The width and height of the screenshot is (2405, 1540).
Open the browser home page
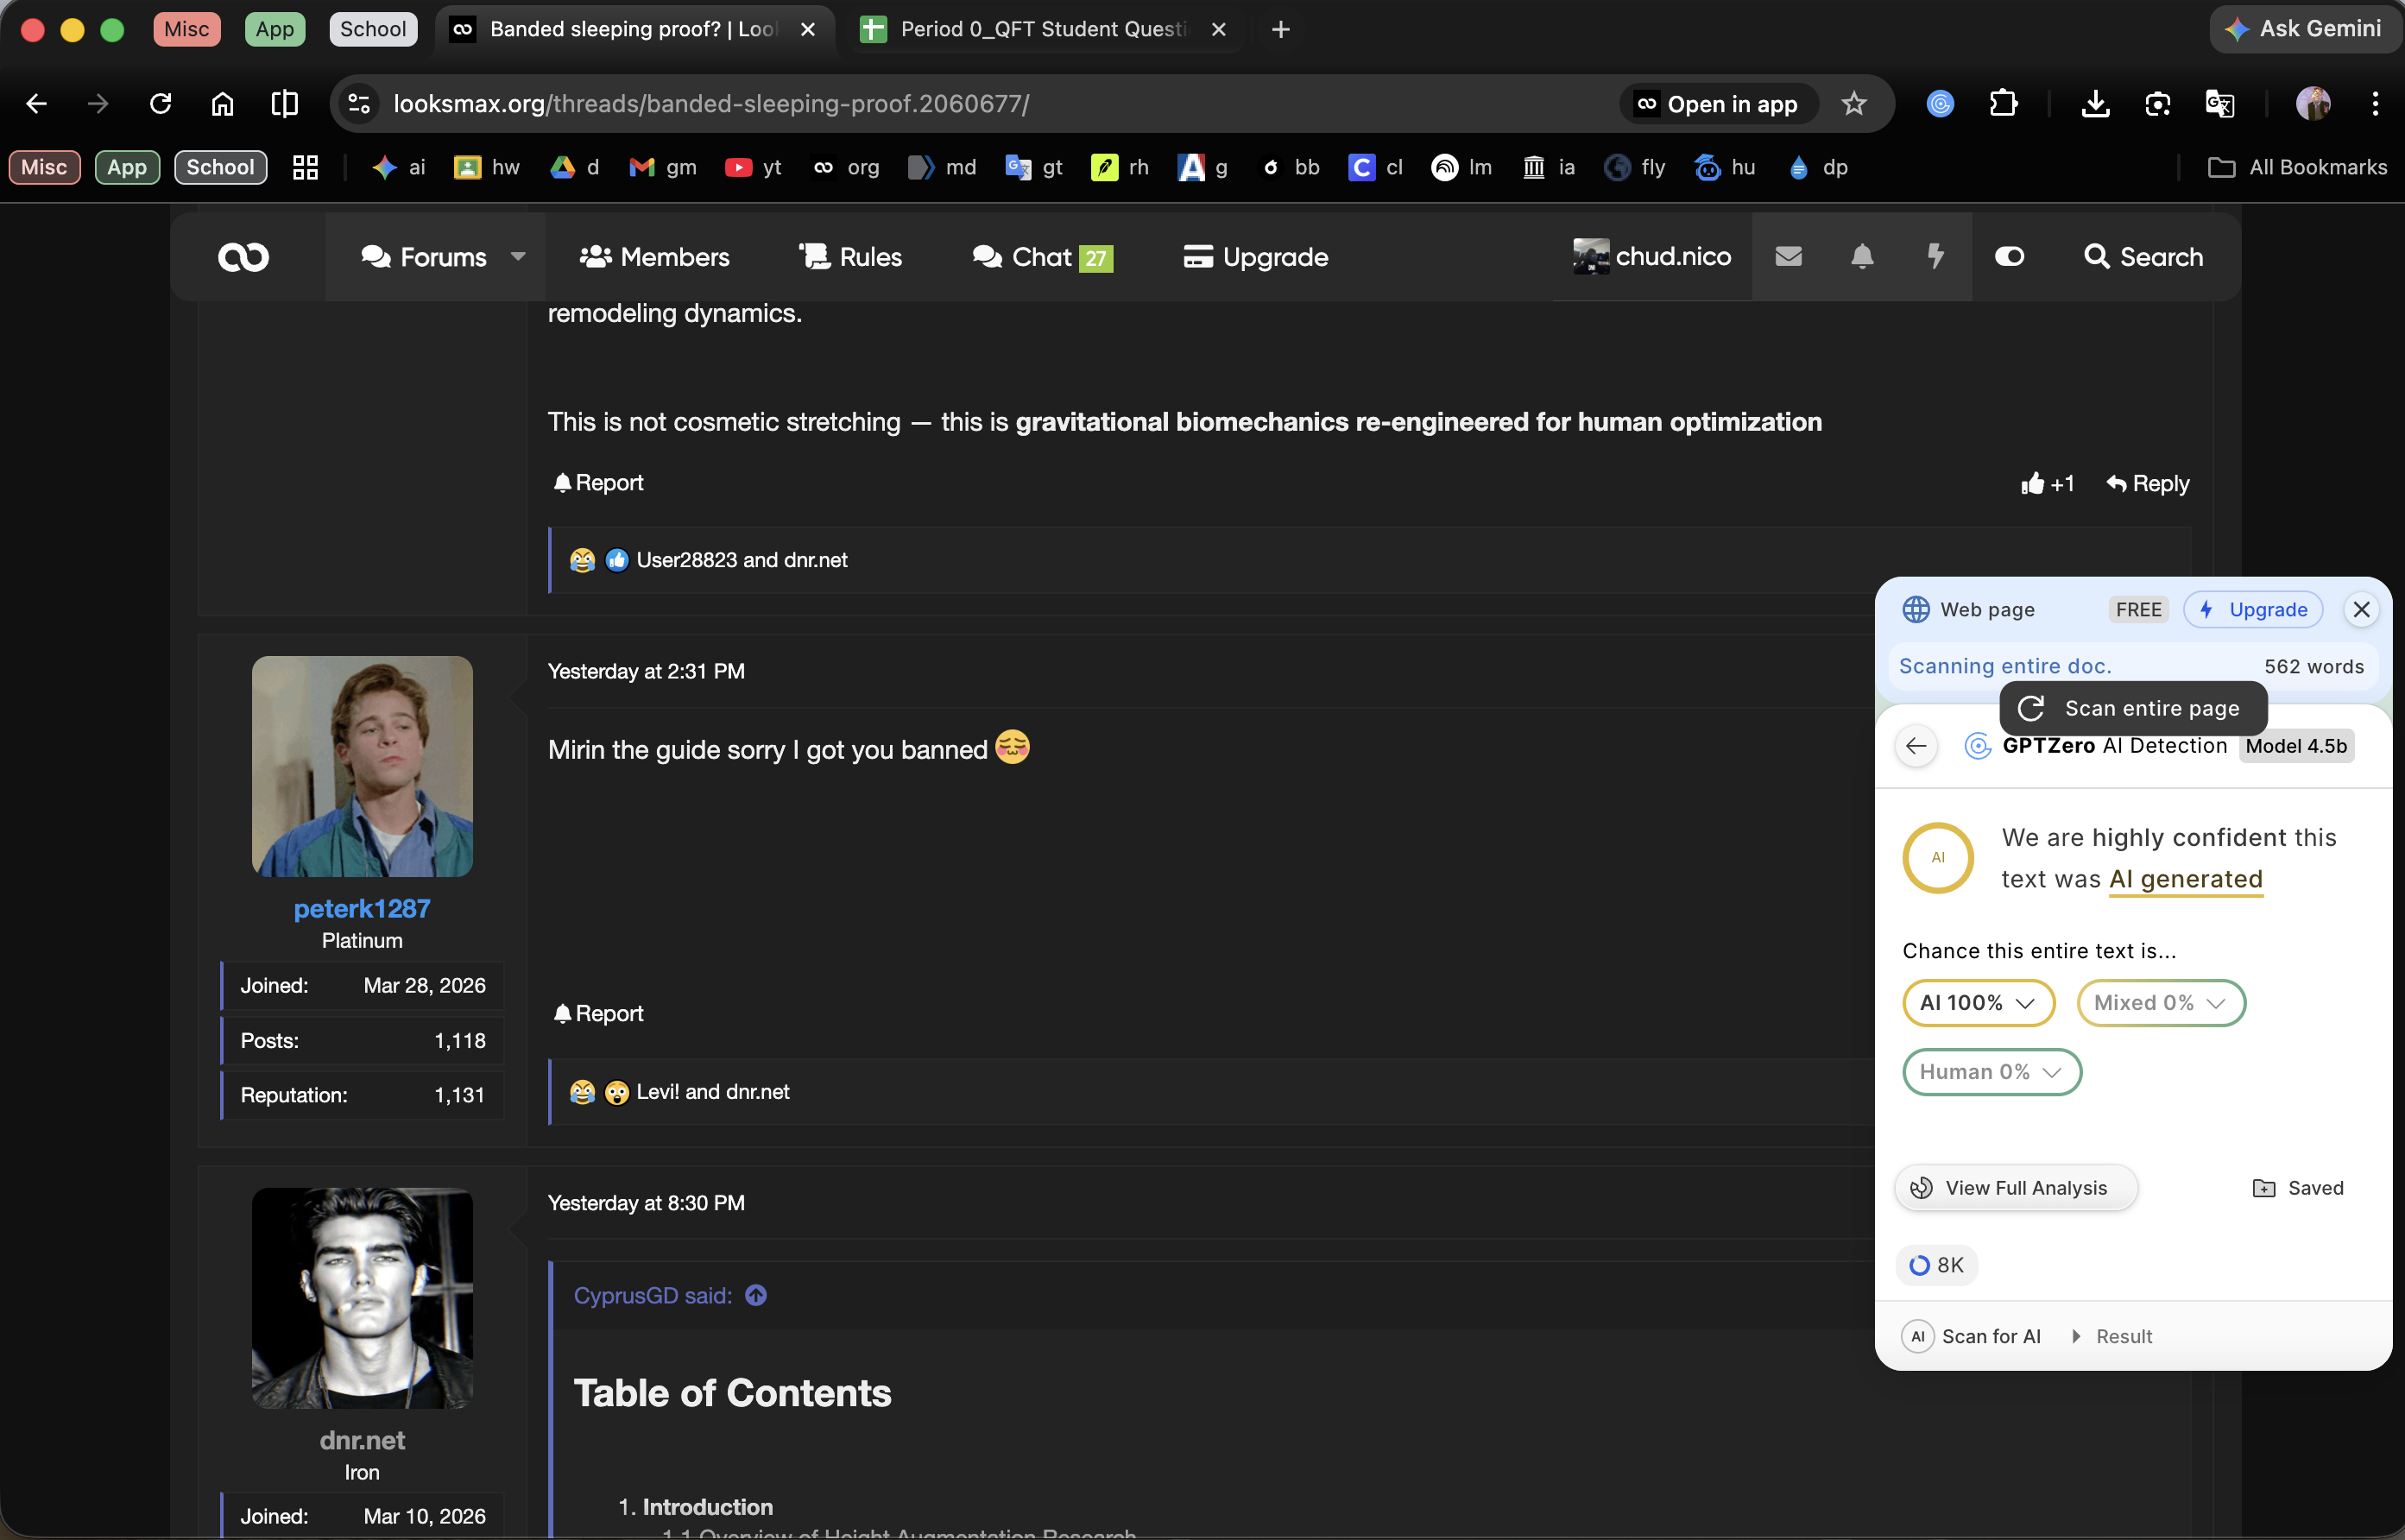(x=222, y=103)
